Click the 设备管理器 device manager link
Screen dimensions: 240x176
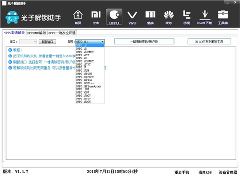coord(228,172)
